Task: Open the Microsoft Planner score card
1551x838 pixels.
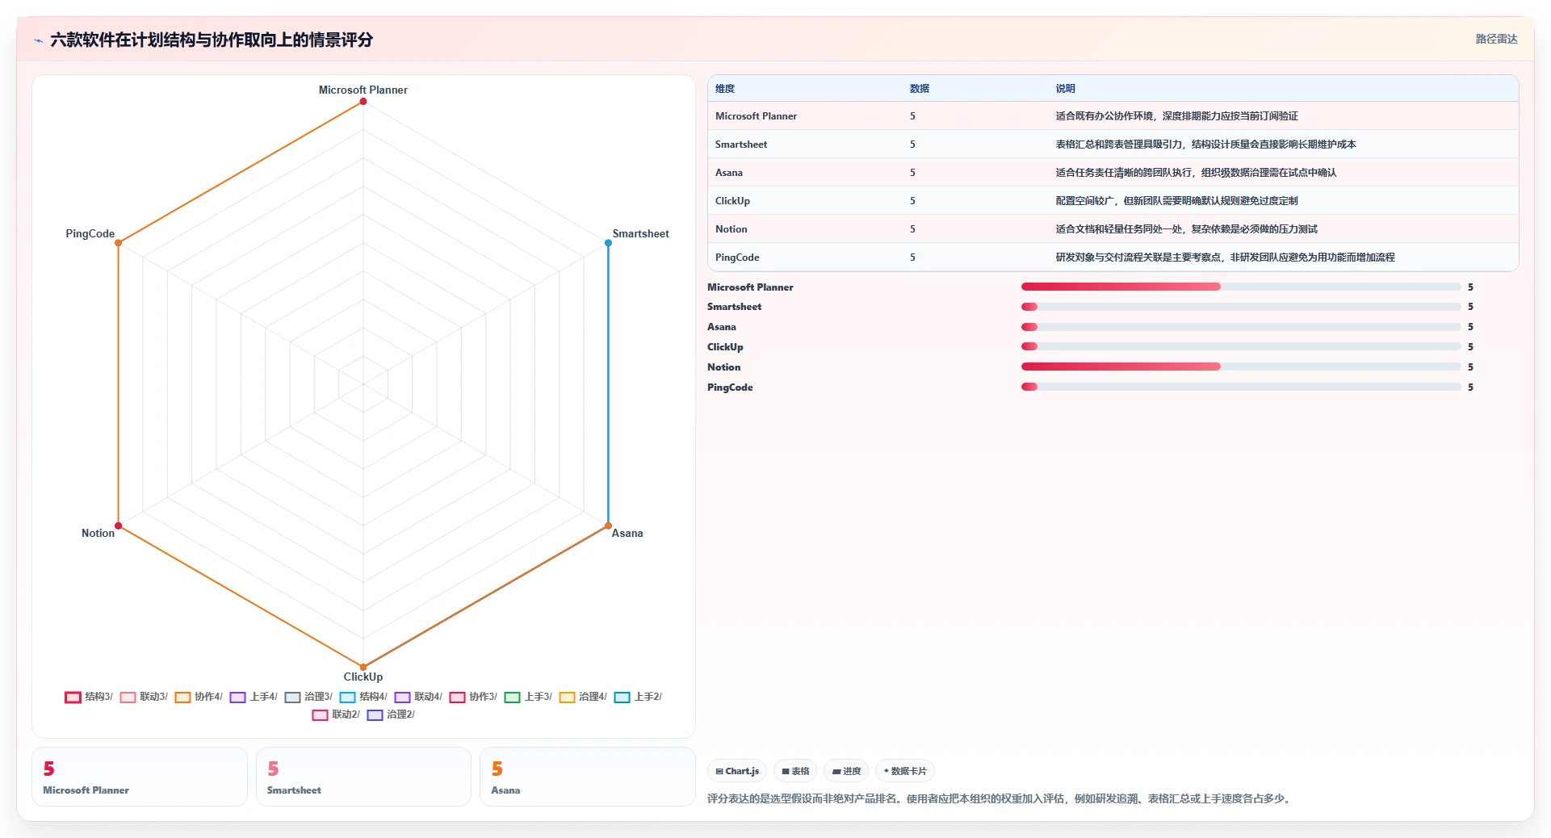Action: tap(140, 777)
